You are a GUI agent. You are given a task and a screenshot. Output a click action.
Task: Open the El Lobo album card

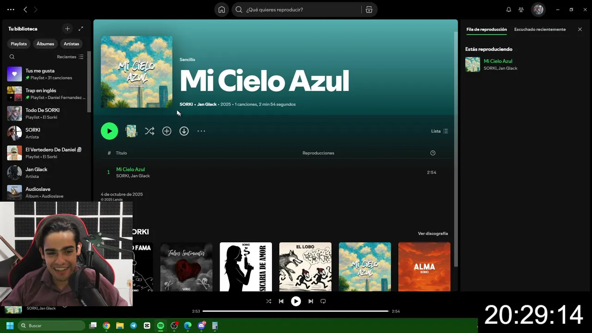click(x=305, y=267)
